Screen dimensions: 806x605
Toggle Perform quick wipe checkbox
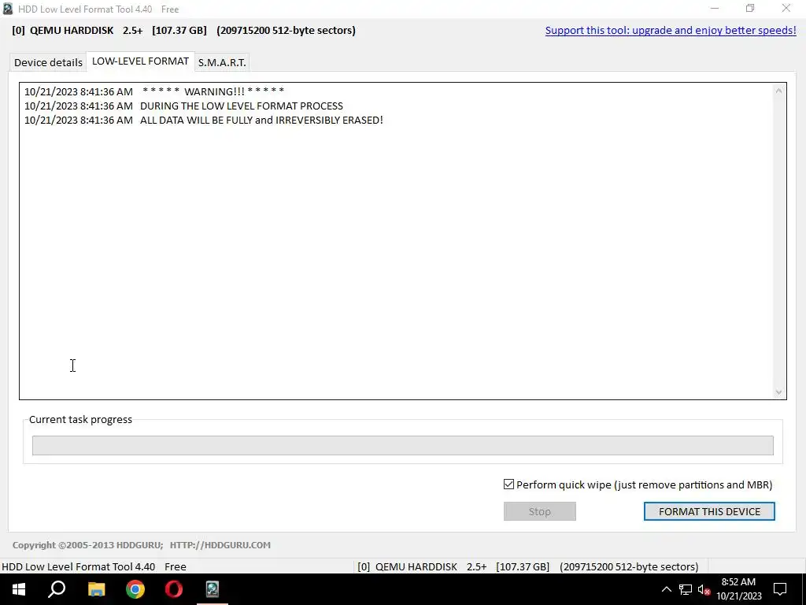(508, 484)
